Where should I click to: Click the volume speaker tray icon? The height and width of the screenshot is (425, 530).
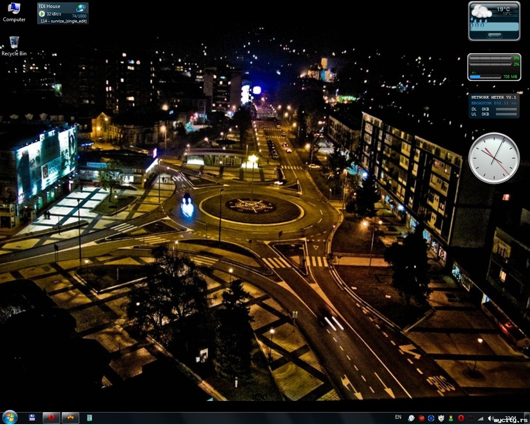491,418
